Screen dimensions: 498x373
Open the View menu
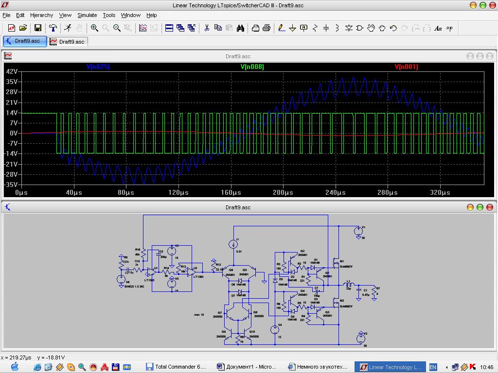coord(66,15)
